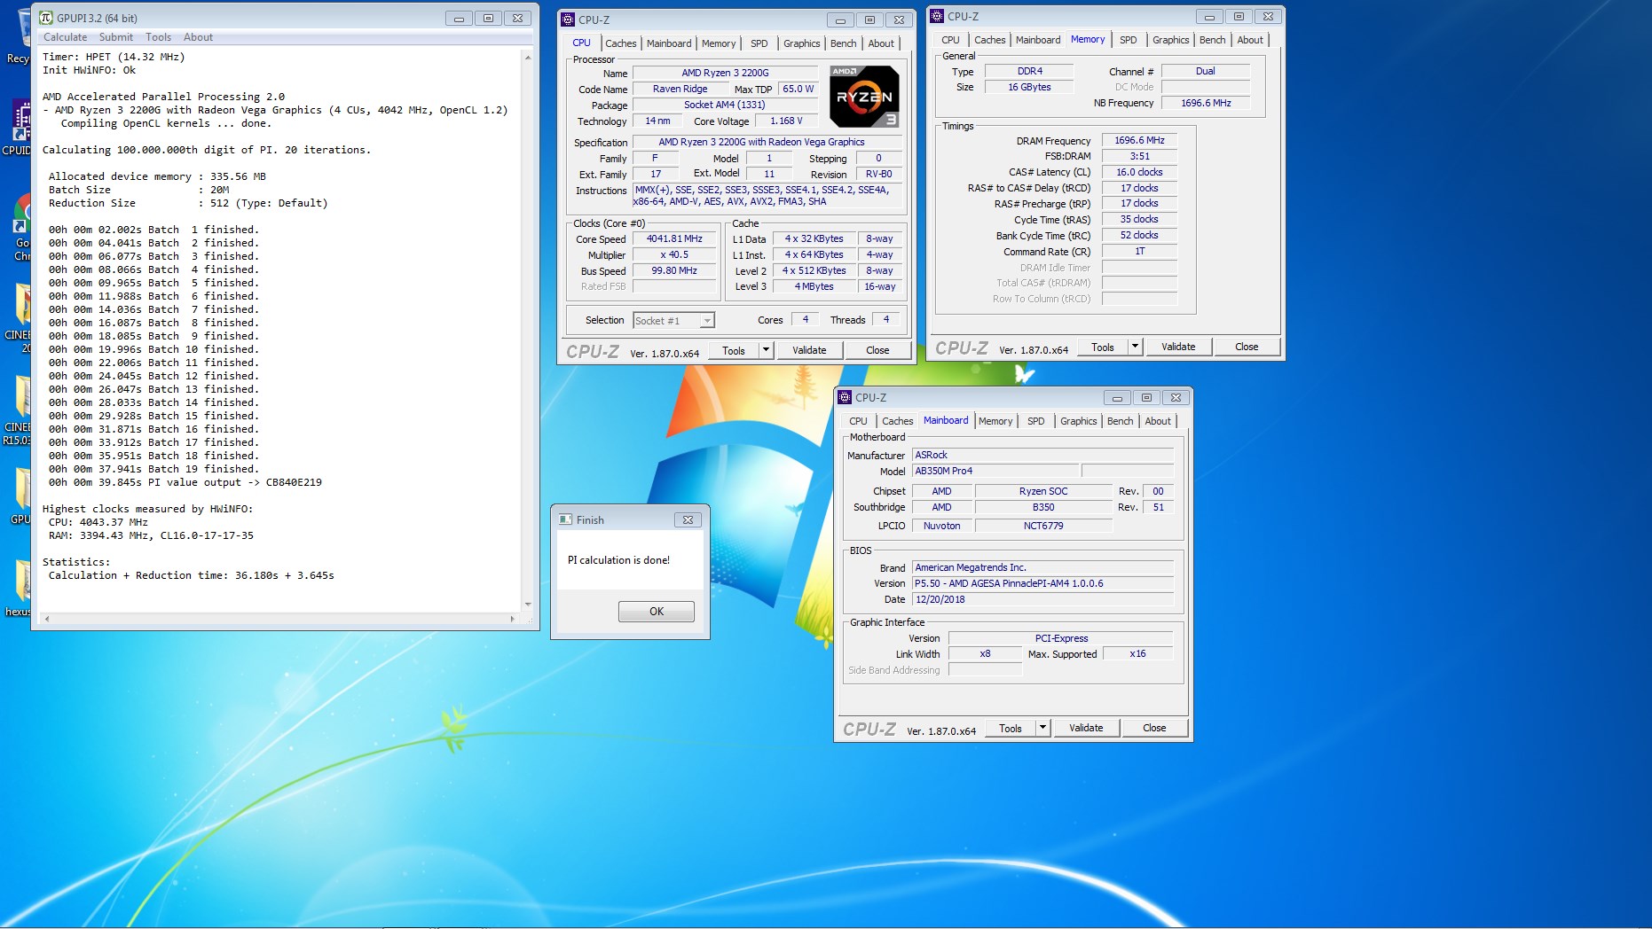Switch to Memory tab in CPU window
The height and width of the screenshot is (929, 1652).
click(719, 43)
